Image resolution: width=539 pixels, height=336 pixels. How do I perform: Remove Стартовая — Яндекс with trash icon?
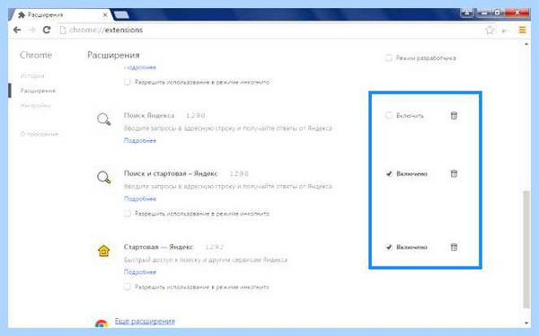454,247
